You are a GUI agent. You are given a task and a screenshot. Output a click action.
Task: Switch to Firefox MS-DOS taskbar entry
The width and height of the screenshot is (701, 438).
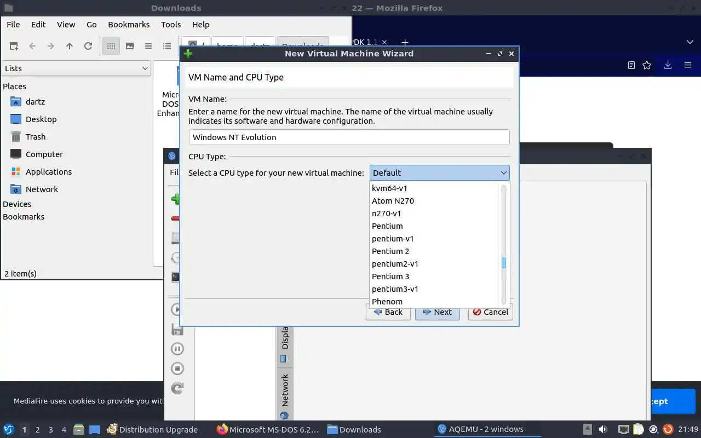(268, 430)
